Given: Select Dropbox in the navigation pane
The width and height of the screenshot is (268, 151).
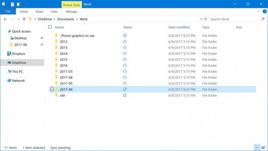Looking at the screenshot, I should coord(18,54).
